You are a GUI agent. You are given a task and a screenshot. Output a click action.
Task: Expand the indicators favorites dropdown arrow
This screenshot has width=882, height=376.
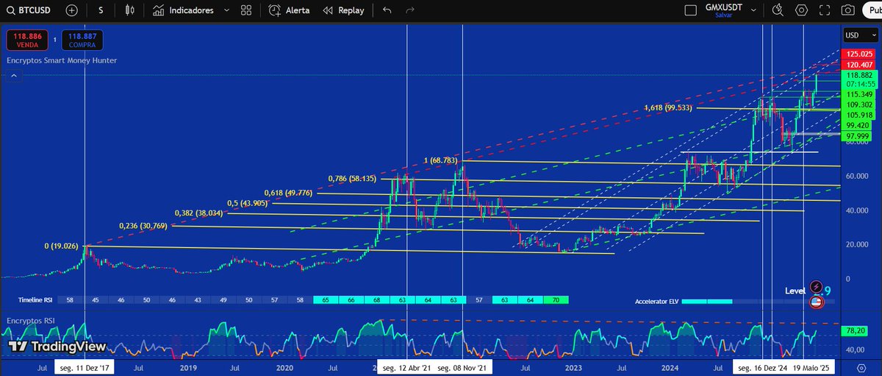point(226,11)
